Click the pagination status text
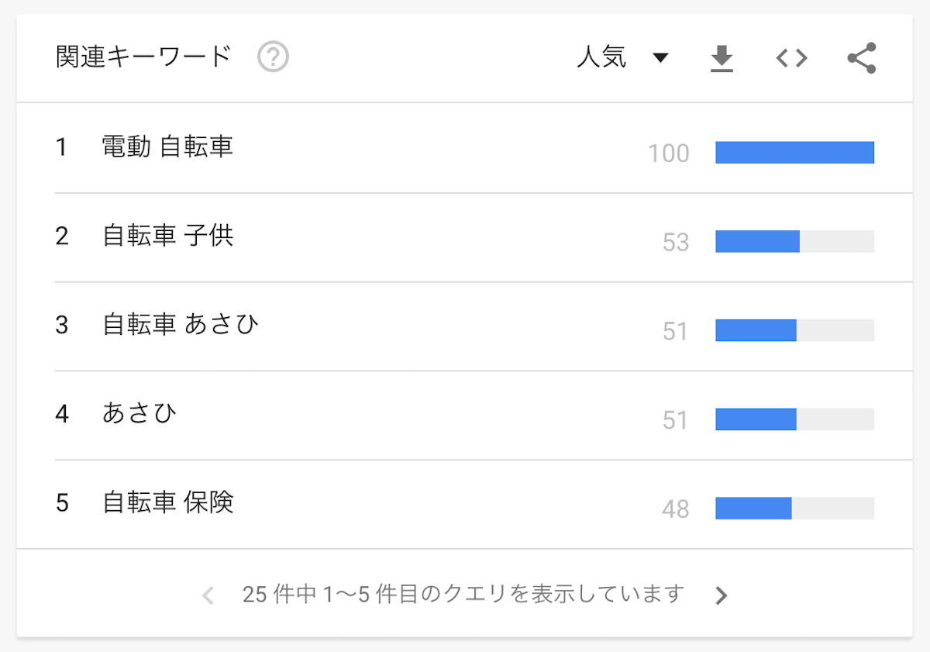 (x=463, y=594)
